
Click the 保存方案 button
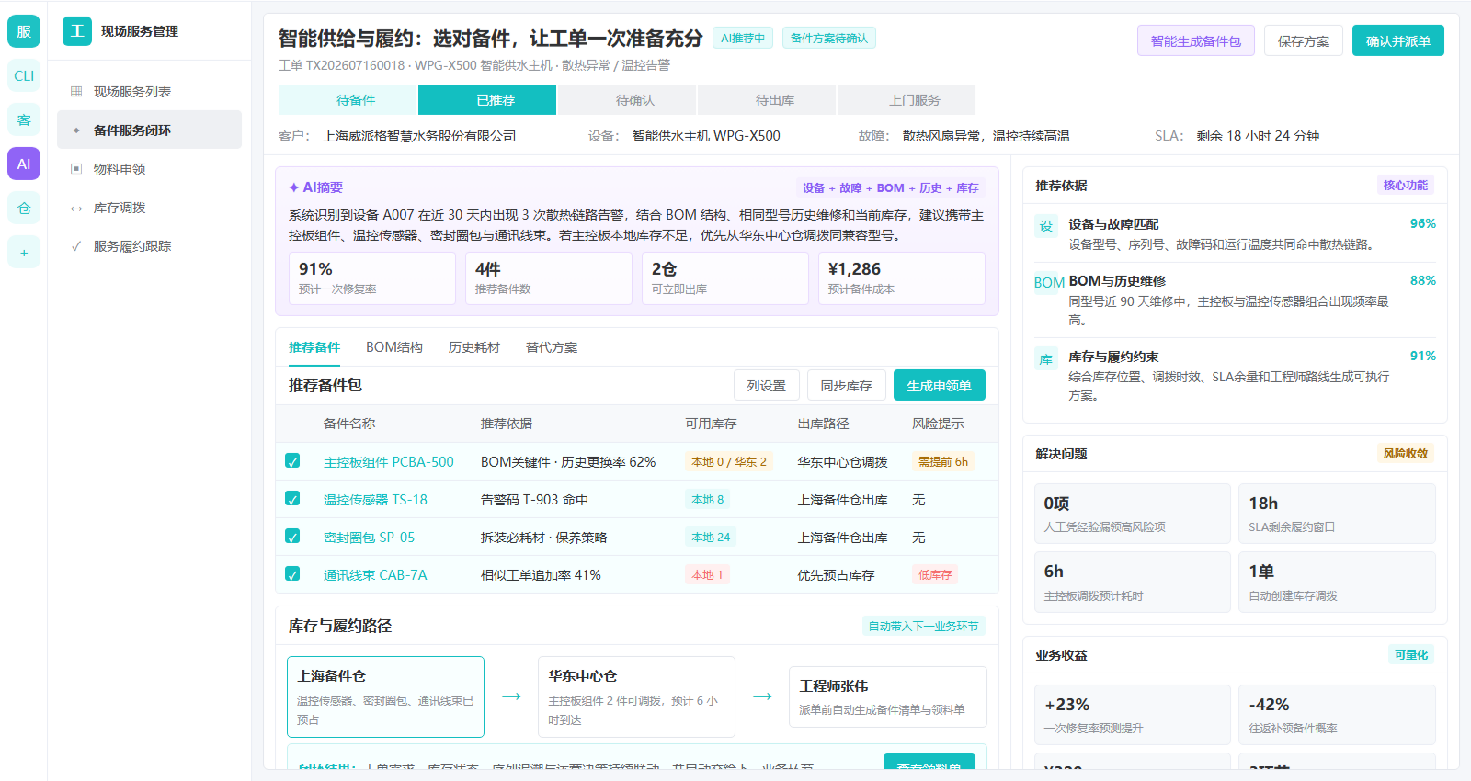click(x=1304, y=40)
